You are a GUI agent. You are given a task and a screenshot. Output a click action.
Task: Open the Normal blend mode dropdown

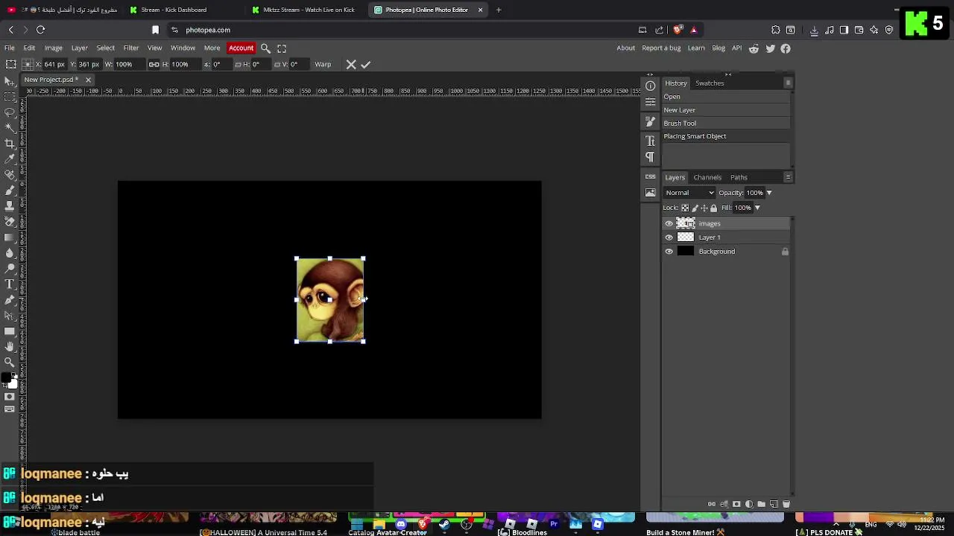tap(689, 193)
